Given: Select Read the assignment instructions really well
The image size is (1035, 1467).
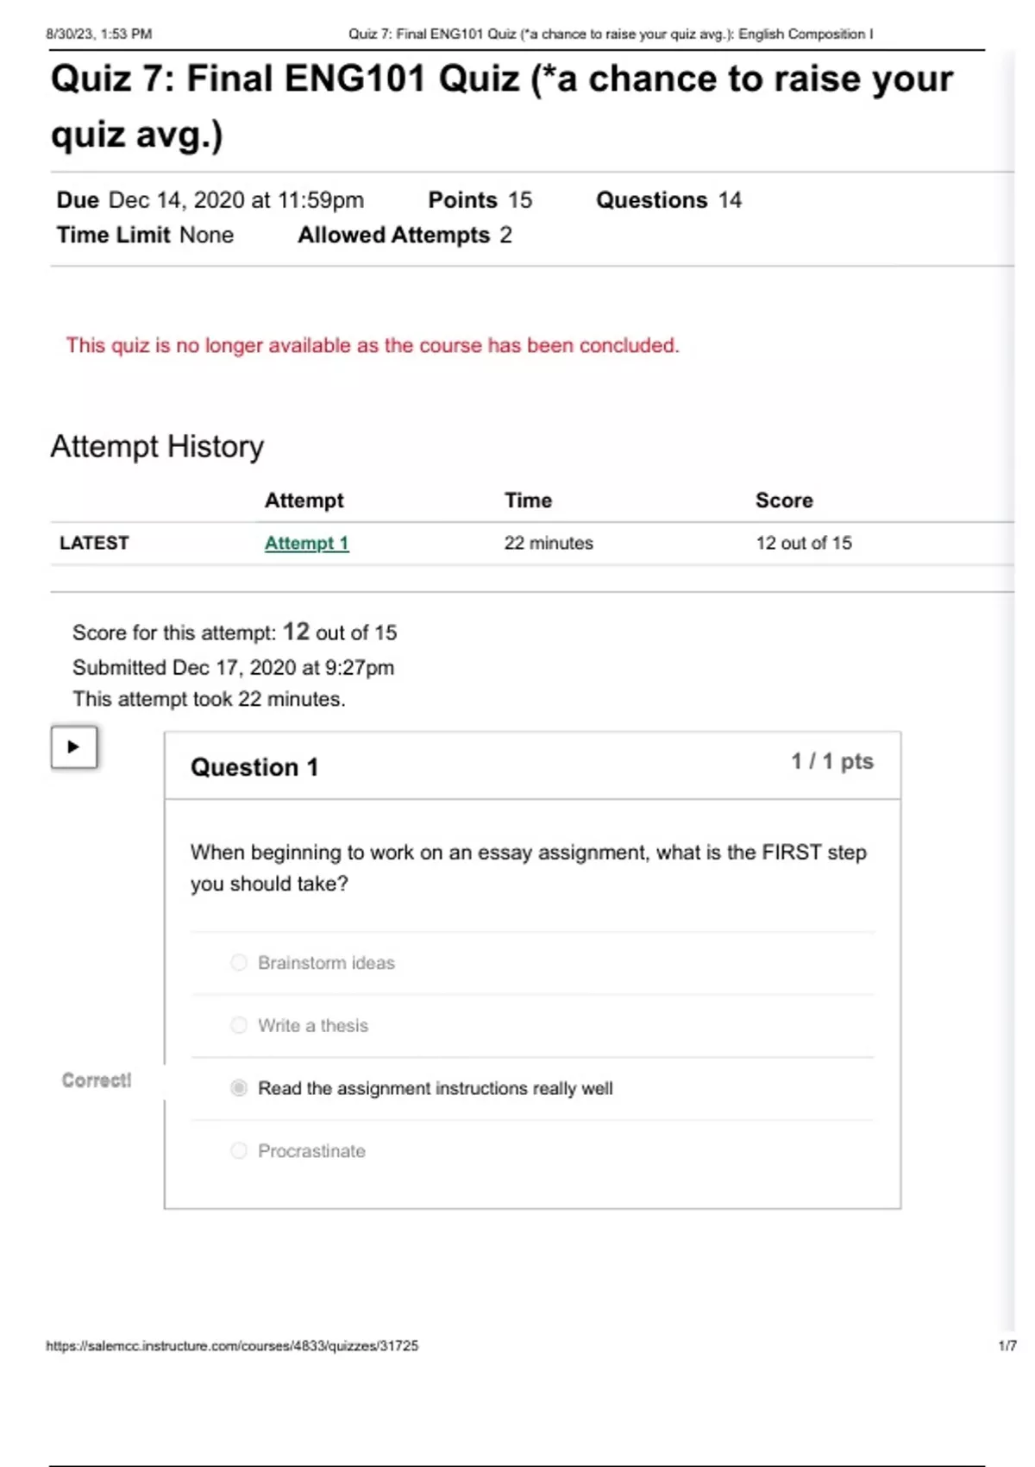Looking at the screenshot, I should pyautogui.click(x=239, y=1088).
